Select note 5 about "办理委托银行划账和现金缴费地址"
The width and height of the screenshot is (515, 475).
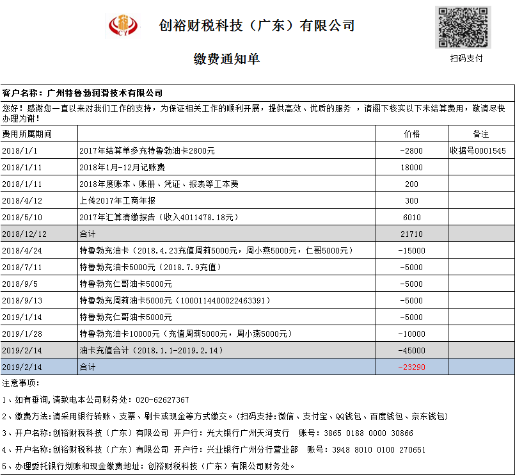click(x=149, y=467)
